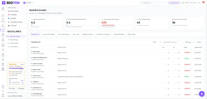Open the General section in sidebar
The height and width of the screenshot is (99, 207).
click(3, 9)
